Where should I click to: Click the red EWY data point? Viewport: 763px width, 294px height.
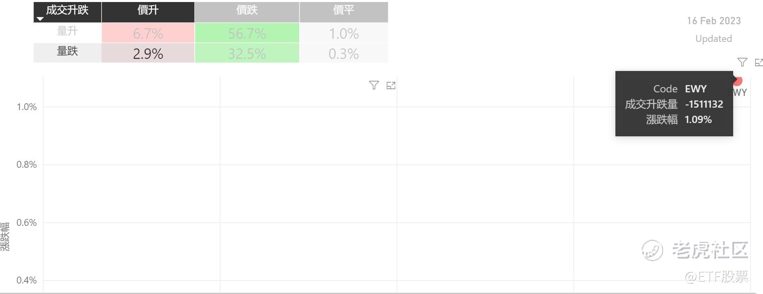pyautogui.click(x=738, y=81)
